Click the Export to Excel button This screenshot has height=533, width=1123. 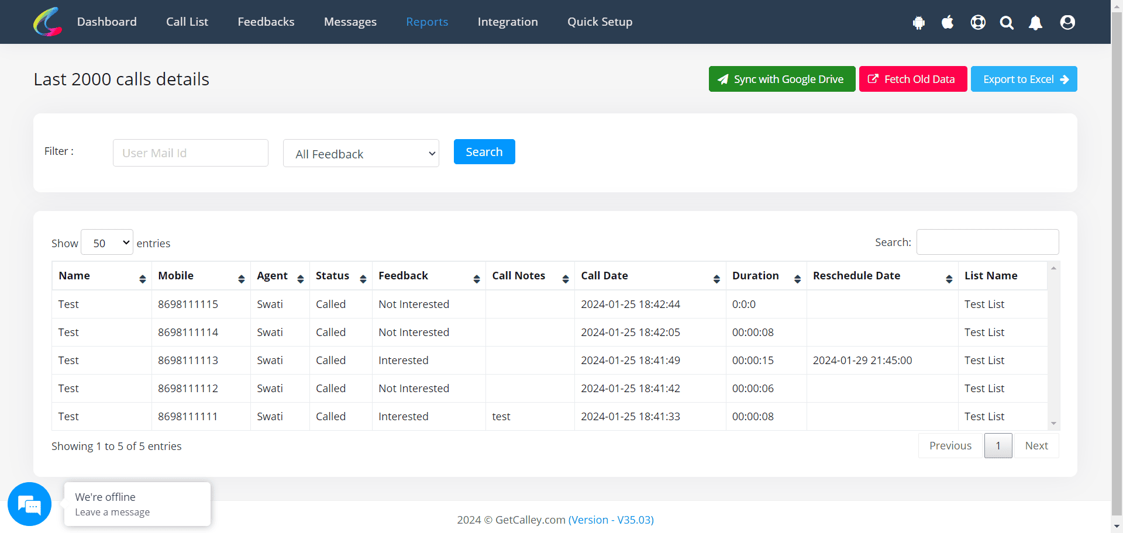pyautogui.click(x=1024, y=79)
